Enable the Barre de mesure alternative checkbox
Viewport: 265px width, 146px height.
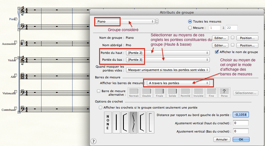pos(99,91)
